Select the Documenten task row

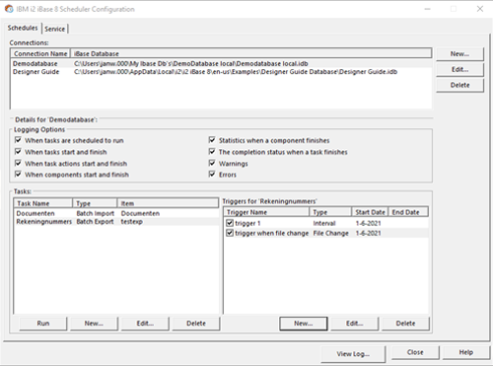(x=116, y=213)
